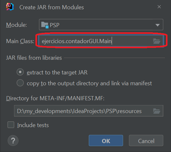Screen dimensions: 171x152
Task: Open the PSP module combo box
Action: [x=101, y=25]
